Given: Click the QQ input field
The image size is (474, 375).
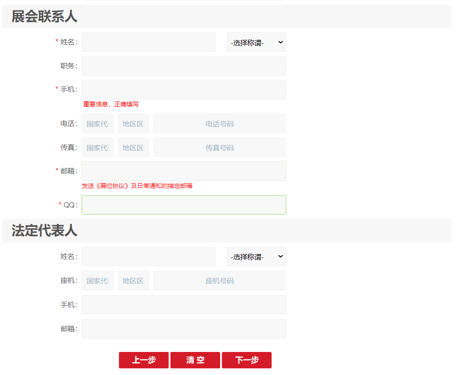Looking at the screenshot, I should pos(184,205).
